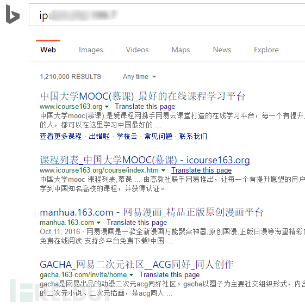
Task: Expand arrow next to www.icourse163.org URL
Action: [107, 107]
